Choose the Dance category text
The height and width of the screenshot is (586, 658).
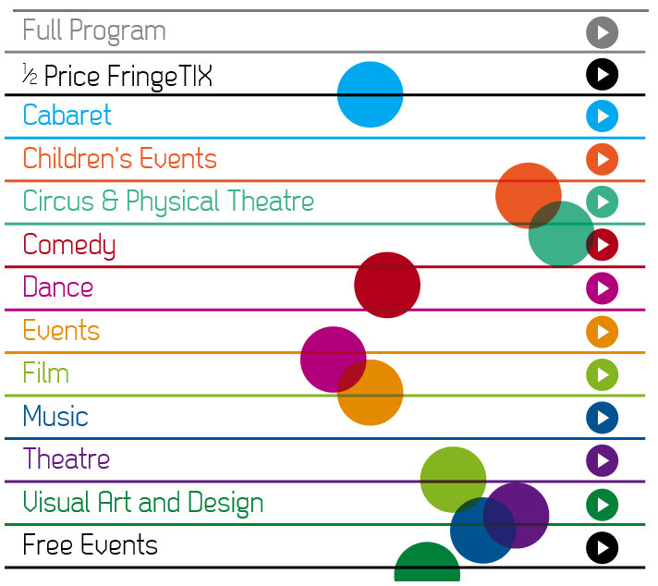click(x=58, y=287)
